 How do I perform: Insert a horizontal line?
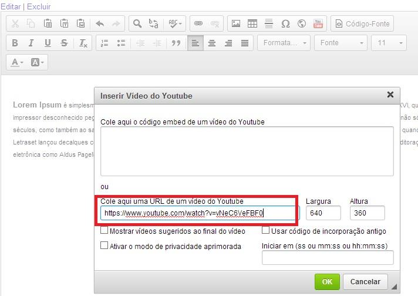269,23
